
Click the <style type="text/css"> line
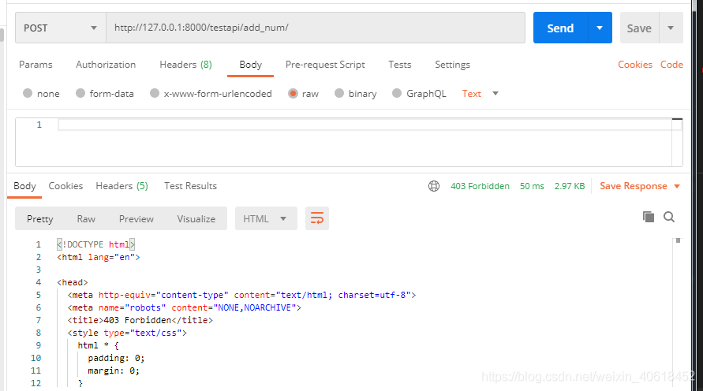pyautogui.click(x=127, y=333)
